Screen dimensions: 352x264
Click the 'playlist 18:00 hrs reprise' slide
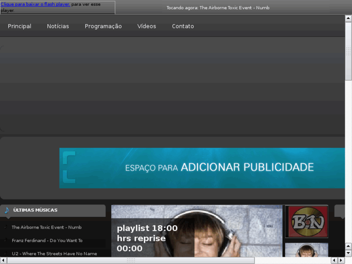click(197, 231)
